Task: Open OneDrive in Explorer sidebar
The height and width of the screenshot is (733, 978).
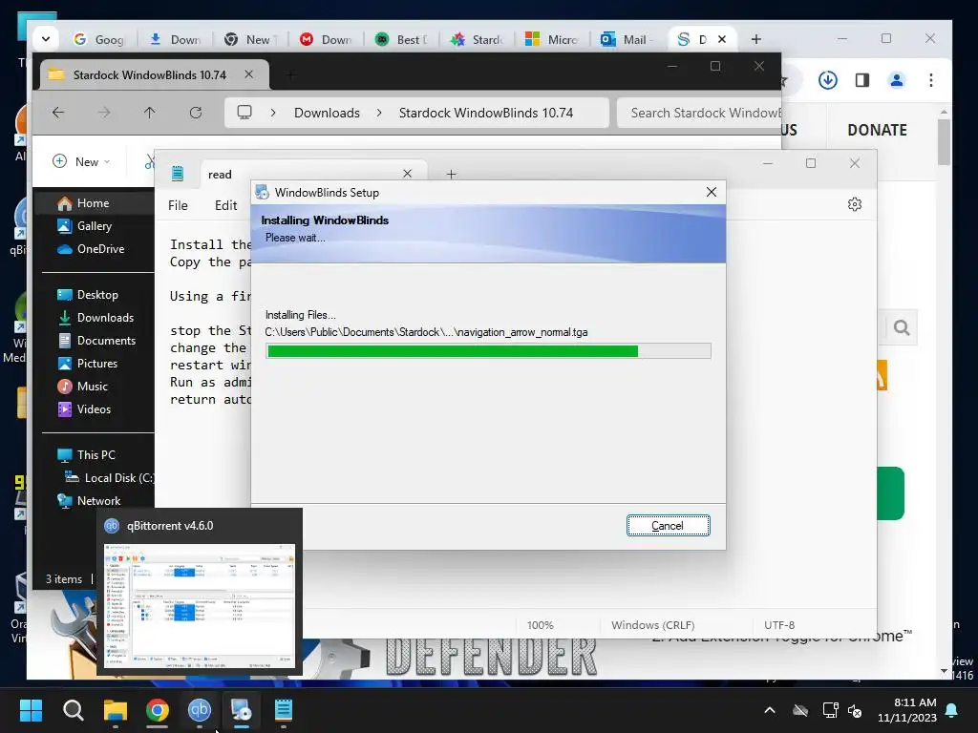Action: [91, 249]
